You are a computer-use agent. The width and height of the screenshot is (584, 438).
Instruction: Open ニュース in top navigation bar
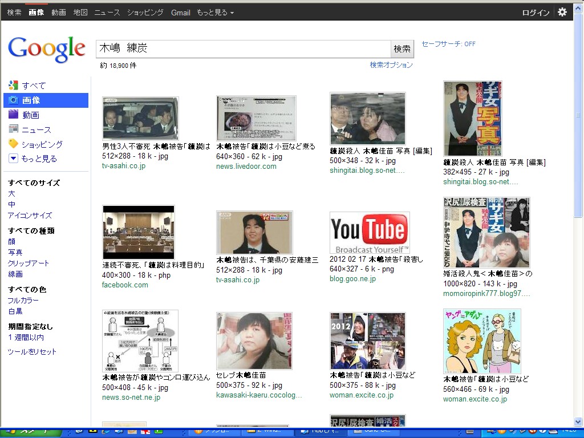click(x=107, y=13)
